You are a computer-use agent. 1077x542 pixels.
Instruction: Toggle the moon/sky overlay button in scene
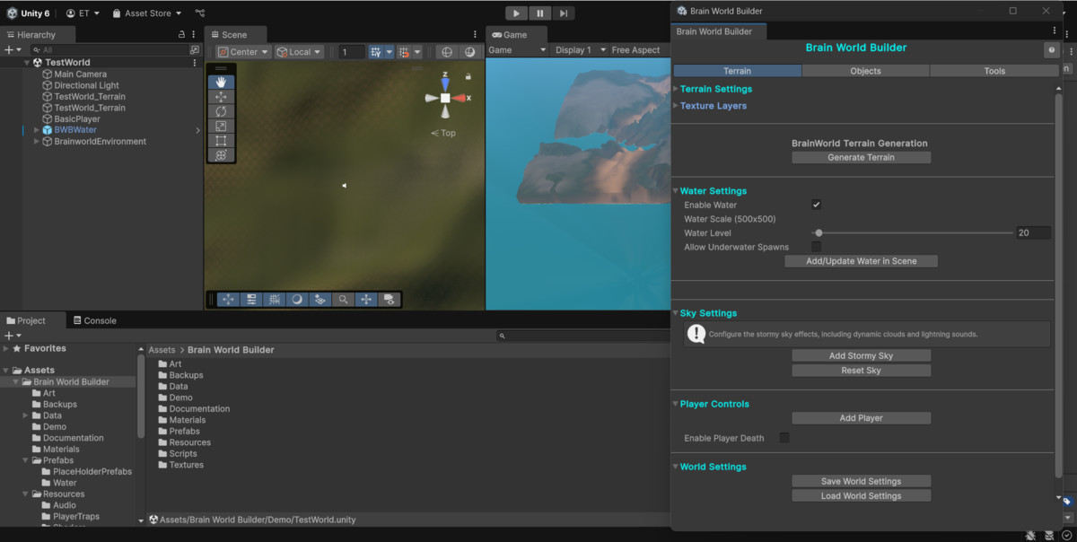coord(297,300)
